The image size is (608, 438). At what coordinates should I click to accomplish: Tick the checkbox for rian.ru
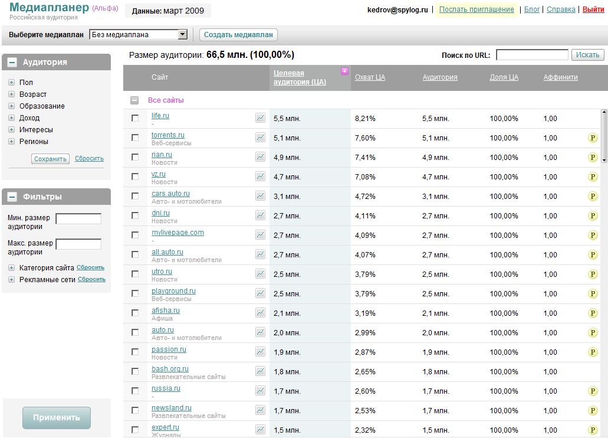(135, 157)
